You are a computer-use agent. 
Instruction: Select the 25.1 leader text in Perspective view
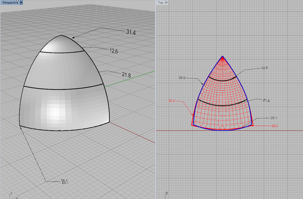pos(65,182)
